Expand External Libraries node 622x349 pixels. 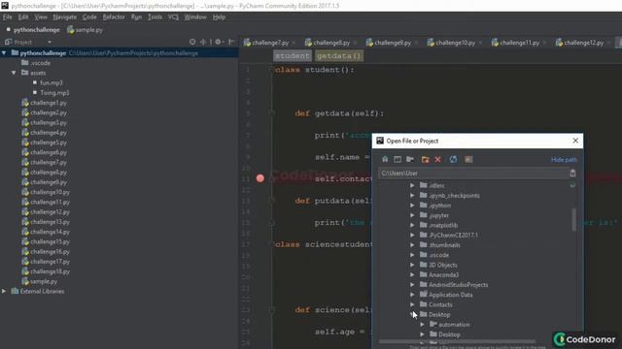point(4,291)
